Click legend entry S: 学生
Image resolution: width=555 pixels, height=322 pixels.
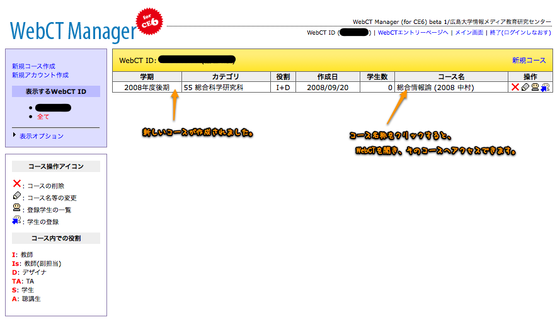23,290
